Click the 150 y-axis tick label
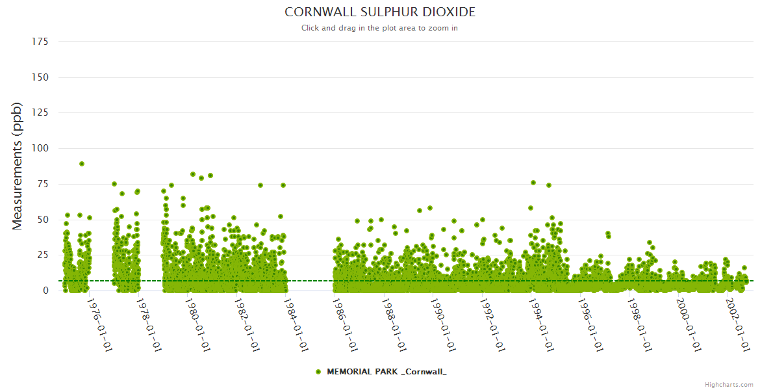760x390 pixels. point(40,77)
